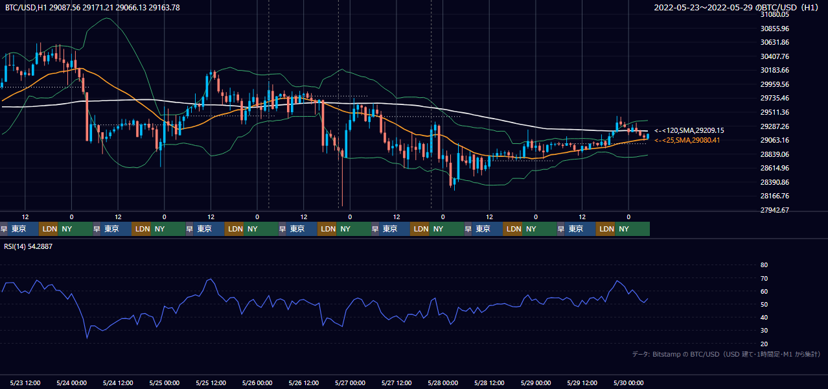Click the 5/28 12:00 date label

click(x=489, y=383)
